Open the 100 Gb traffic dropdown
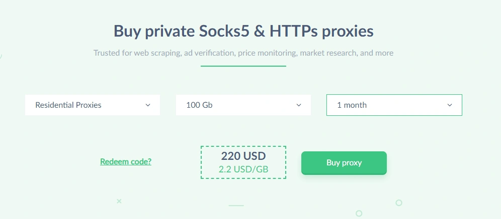This screenshot has height=219, width=501. pos(243,105)
